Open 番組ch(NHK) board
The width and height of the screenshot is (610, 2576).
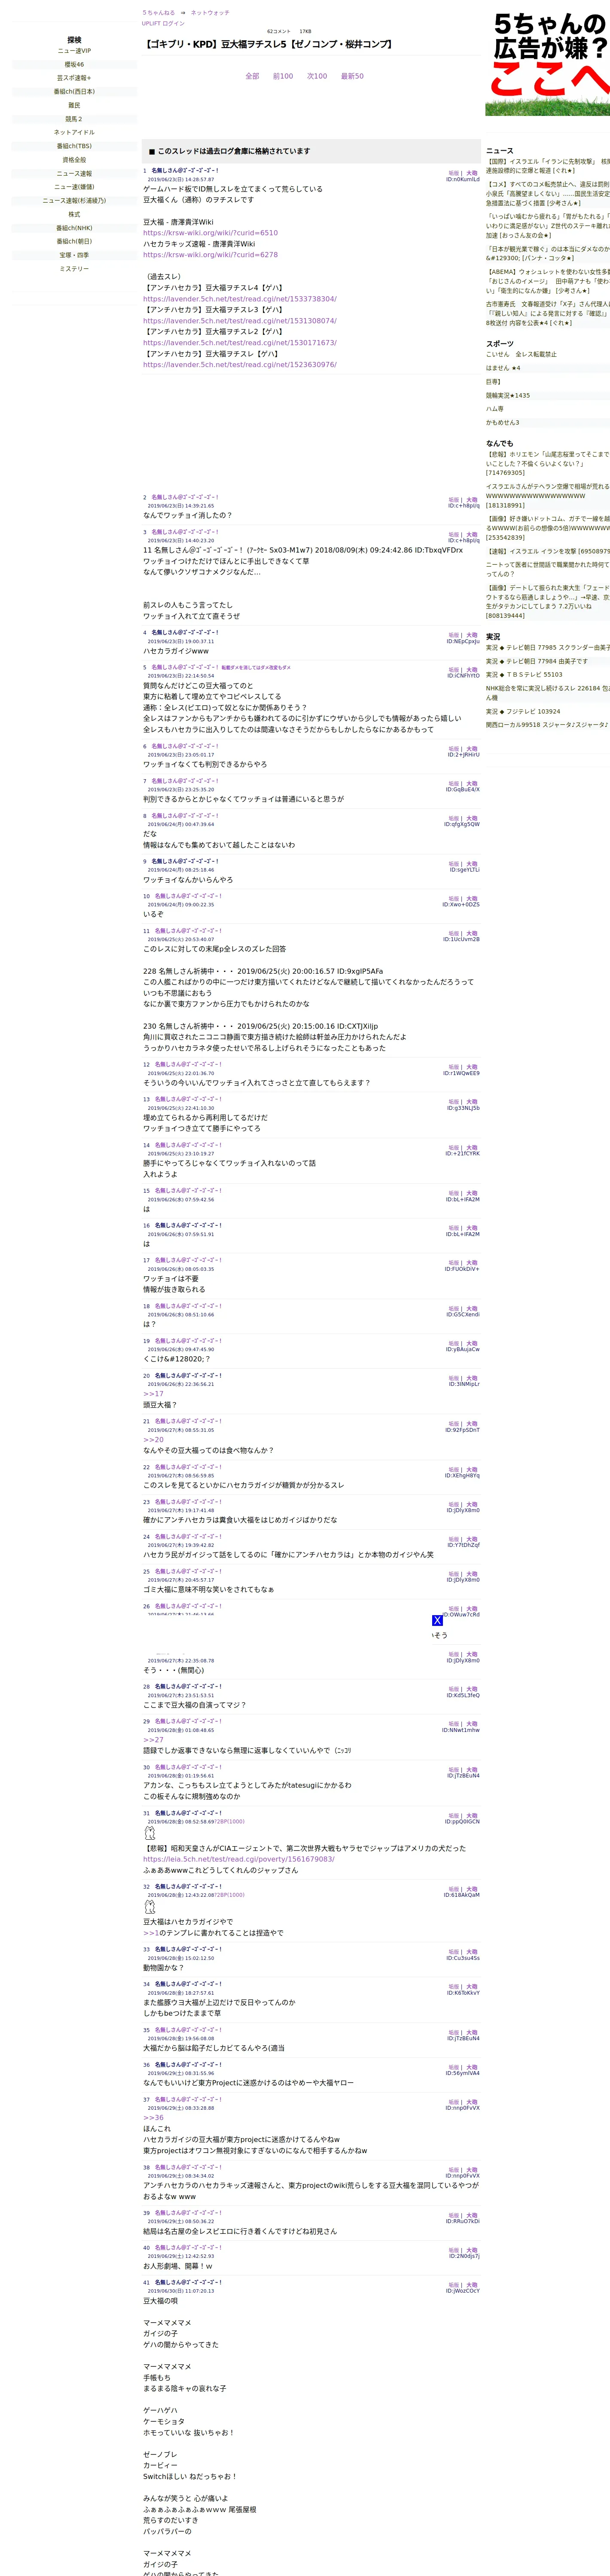pyautogui.click(x=74, y=228)
